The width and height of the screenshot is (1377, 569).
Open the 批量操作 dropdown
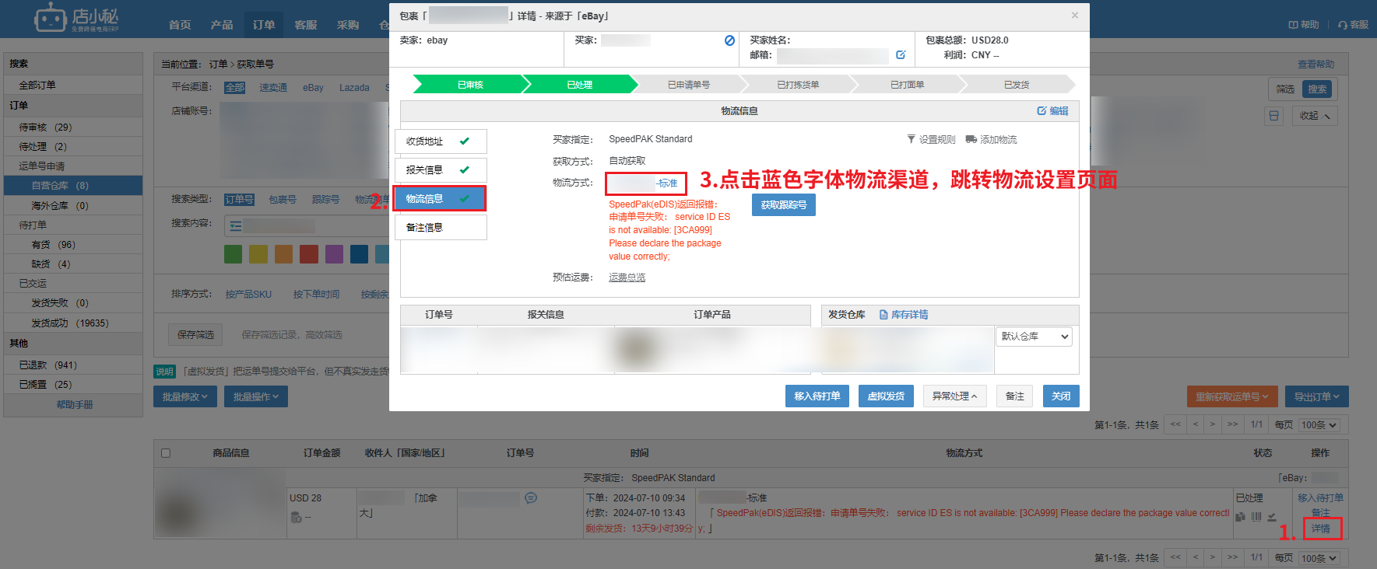(x=256, y=397)
